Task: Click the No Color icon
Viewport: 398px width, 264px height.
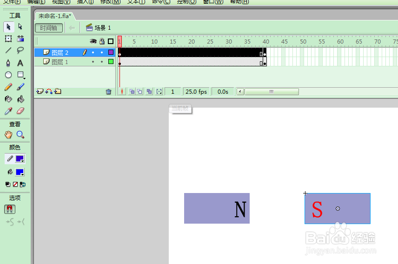Action: 15,185
